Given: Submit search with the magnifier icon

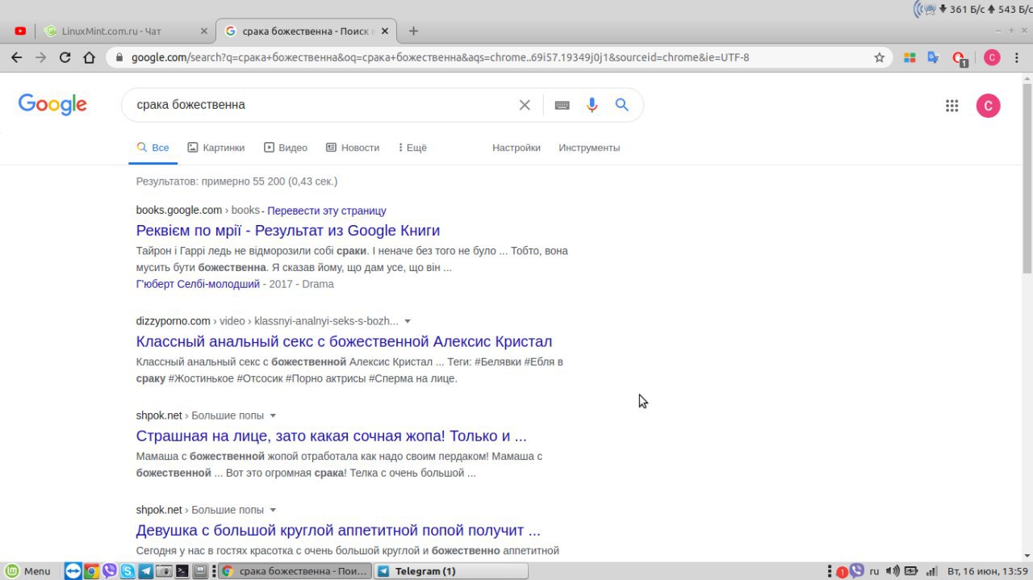Looking at the screenshot, I should click(621, 105).
